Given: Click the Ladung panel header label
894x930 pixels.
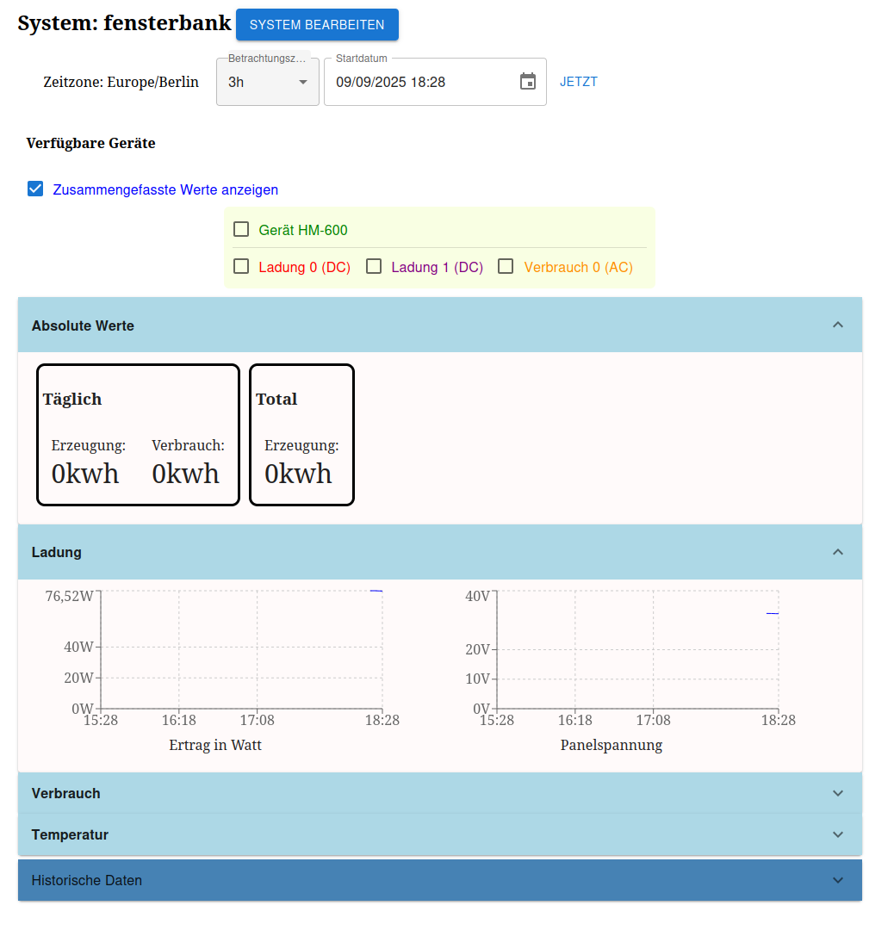Looking at the screenshot, I should coord(57,552).
